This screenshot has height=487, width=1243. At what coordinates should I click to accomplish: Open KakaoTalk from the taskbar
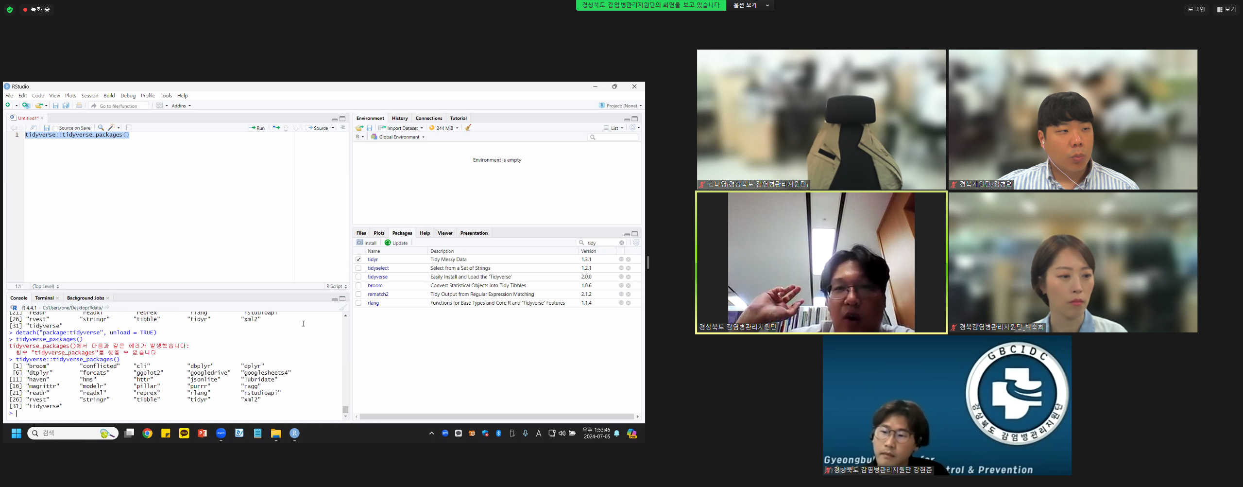coord(184,433)
